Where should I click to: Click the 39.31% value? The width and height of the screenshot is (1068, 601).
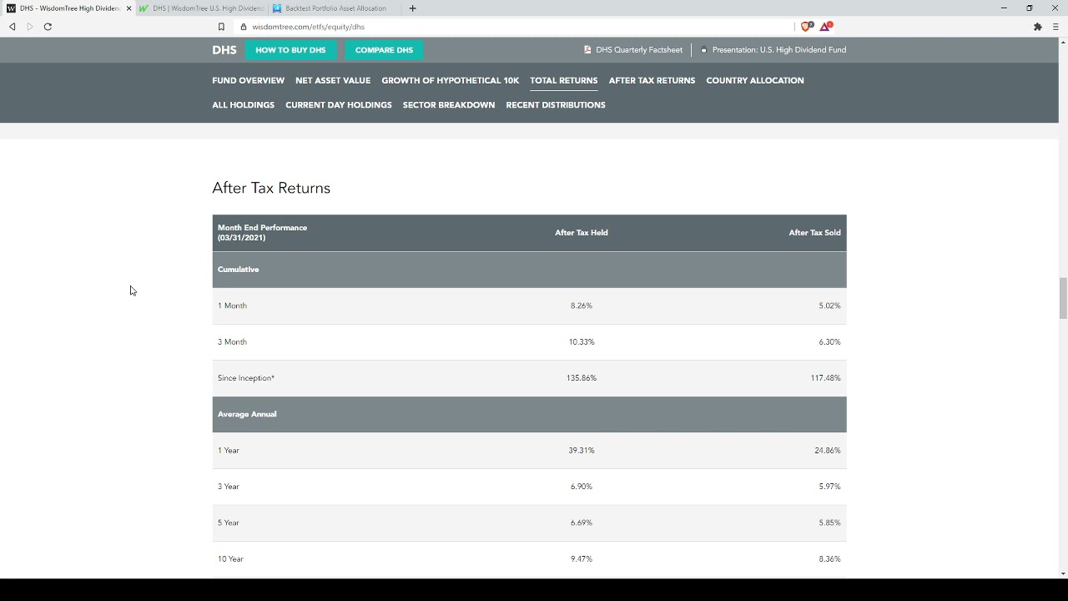pyautogui.click(x=582, y=451)
